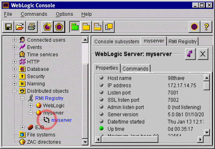
Task: Collapse the RMI Registry tree node
Action: [x=23, y=98]
